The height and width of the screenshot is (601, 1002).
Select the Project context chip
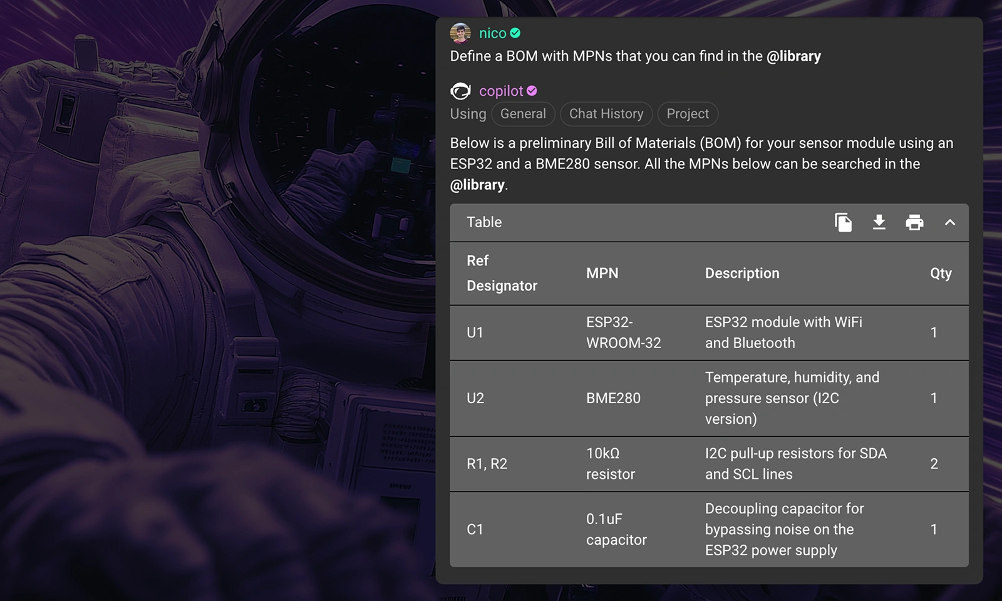[687, 114]
